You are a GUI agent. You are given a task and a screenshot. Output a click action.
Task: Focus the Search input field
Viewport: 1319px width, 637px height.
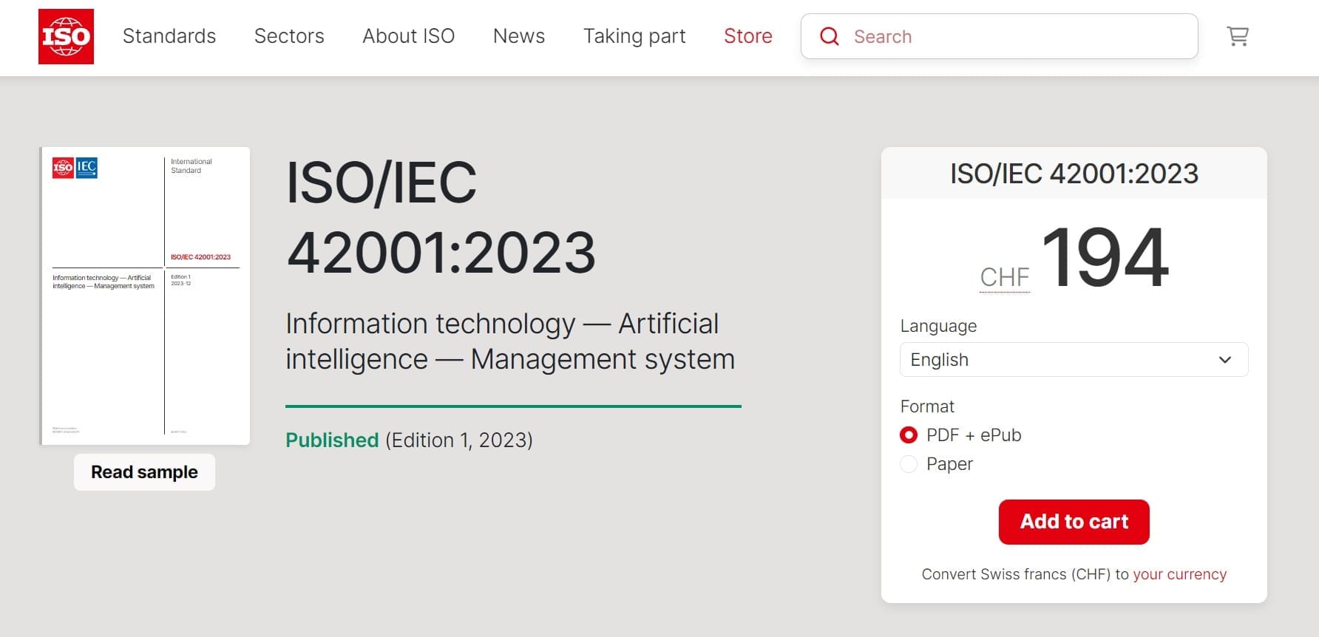click(x=1000, y=36)
